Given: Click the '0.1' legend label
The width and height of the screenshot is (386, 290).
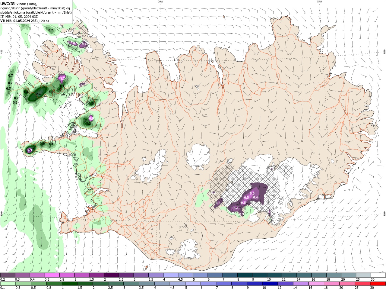Looking at the screenshot, I should (3, 288).
